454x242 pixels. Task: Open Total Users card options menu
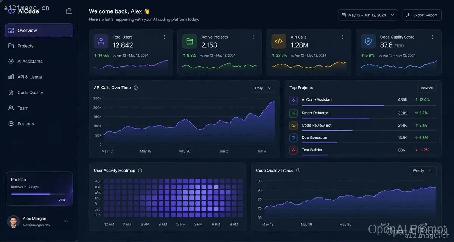(164, 37)
